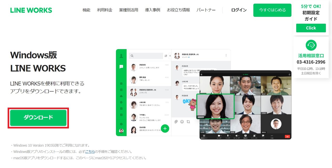Open the お役立ち情報 menu
Screen dimensions: 332x168
click(178, 10)
